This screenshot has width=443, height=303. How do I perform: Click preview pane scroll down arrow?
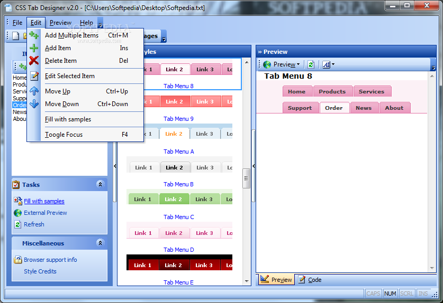click(x=432, y=268)
